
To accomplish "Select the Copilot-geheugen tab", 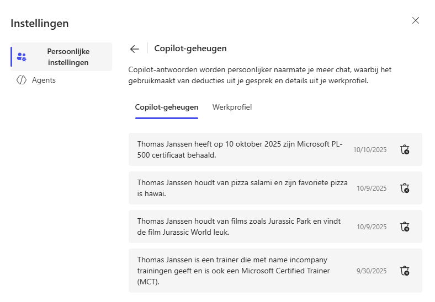I will [167, 107].
